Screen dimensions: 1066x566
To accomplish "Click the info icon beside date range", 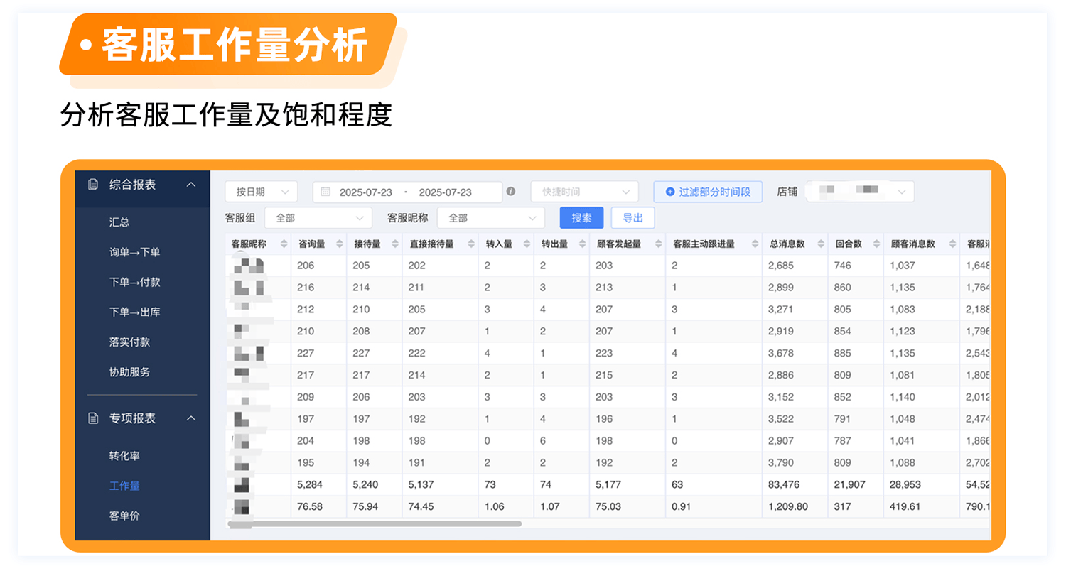I will coord(510,192).
